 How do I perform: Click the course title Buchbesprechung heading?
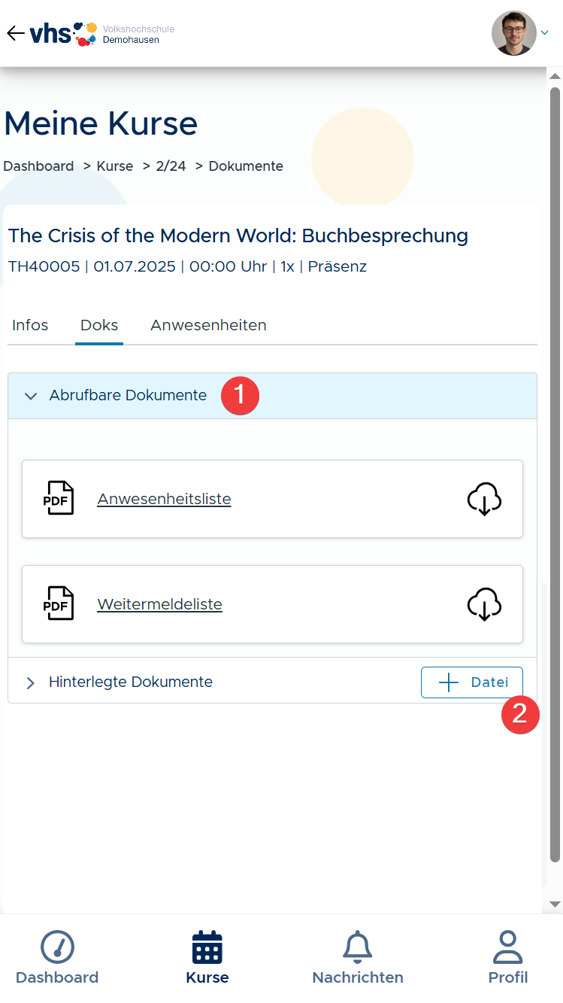[238, 236]
